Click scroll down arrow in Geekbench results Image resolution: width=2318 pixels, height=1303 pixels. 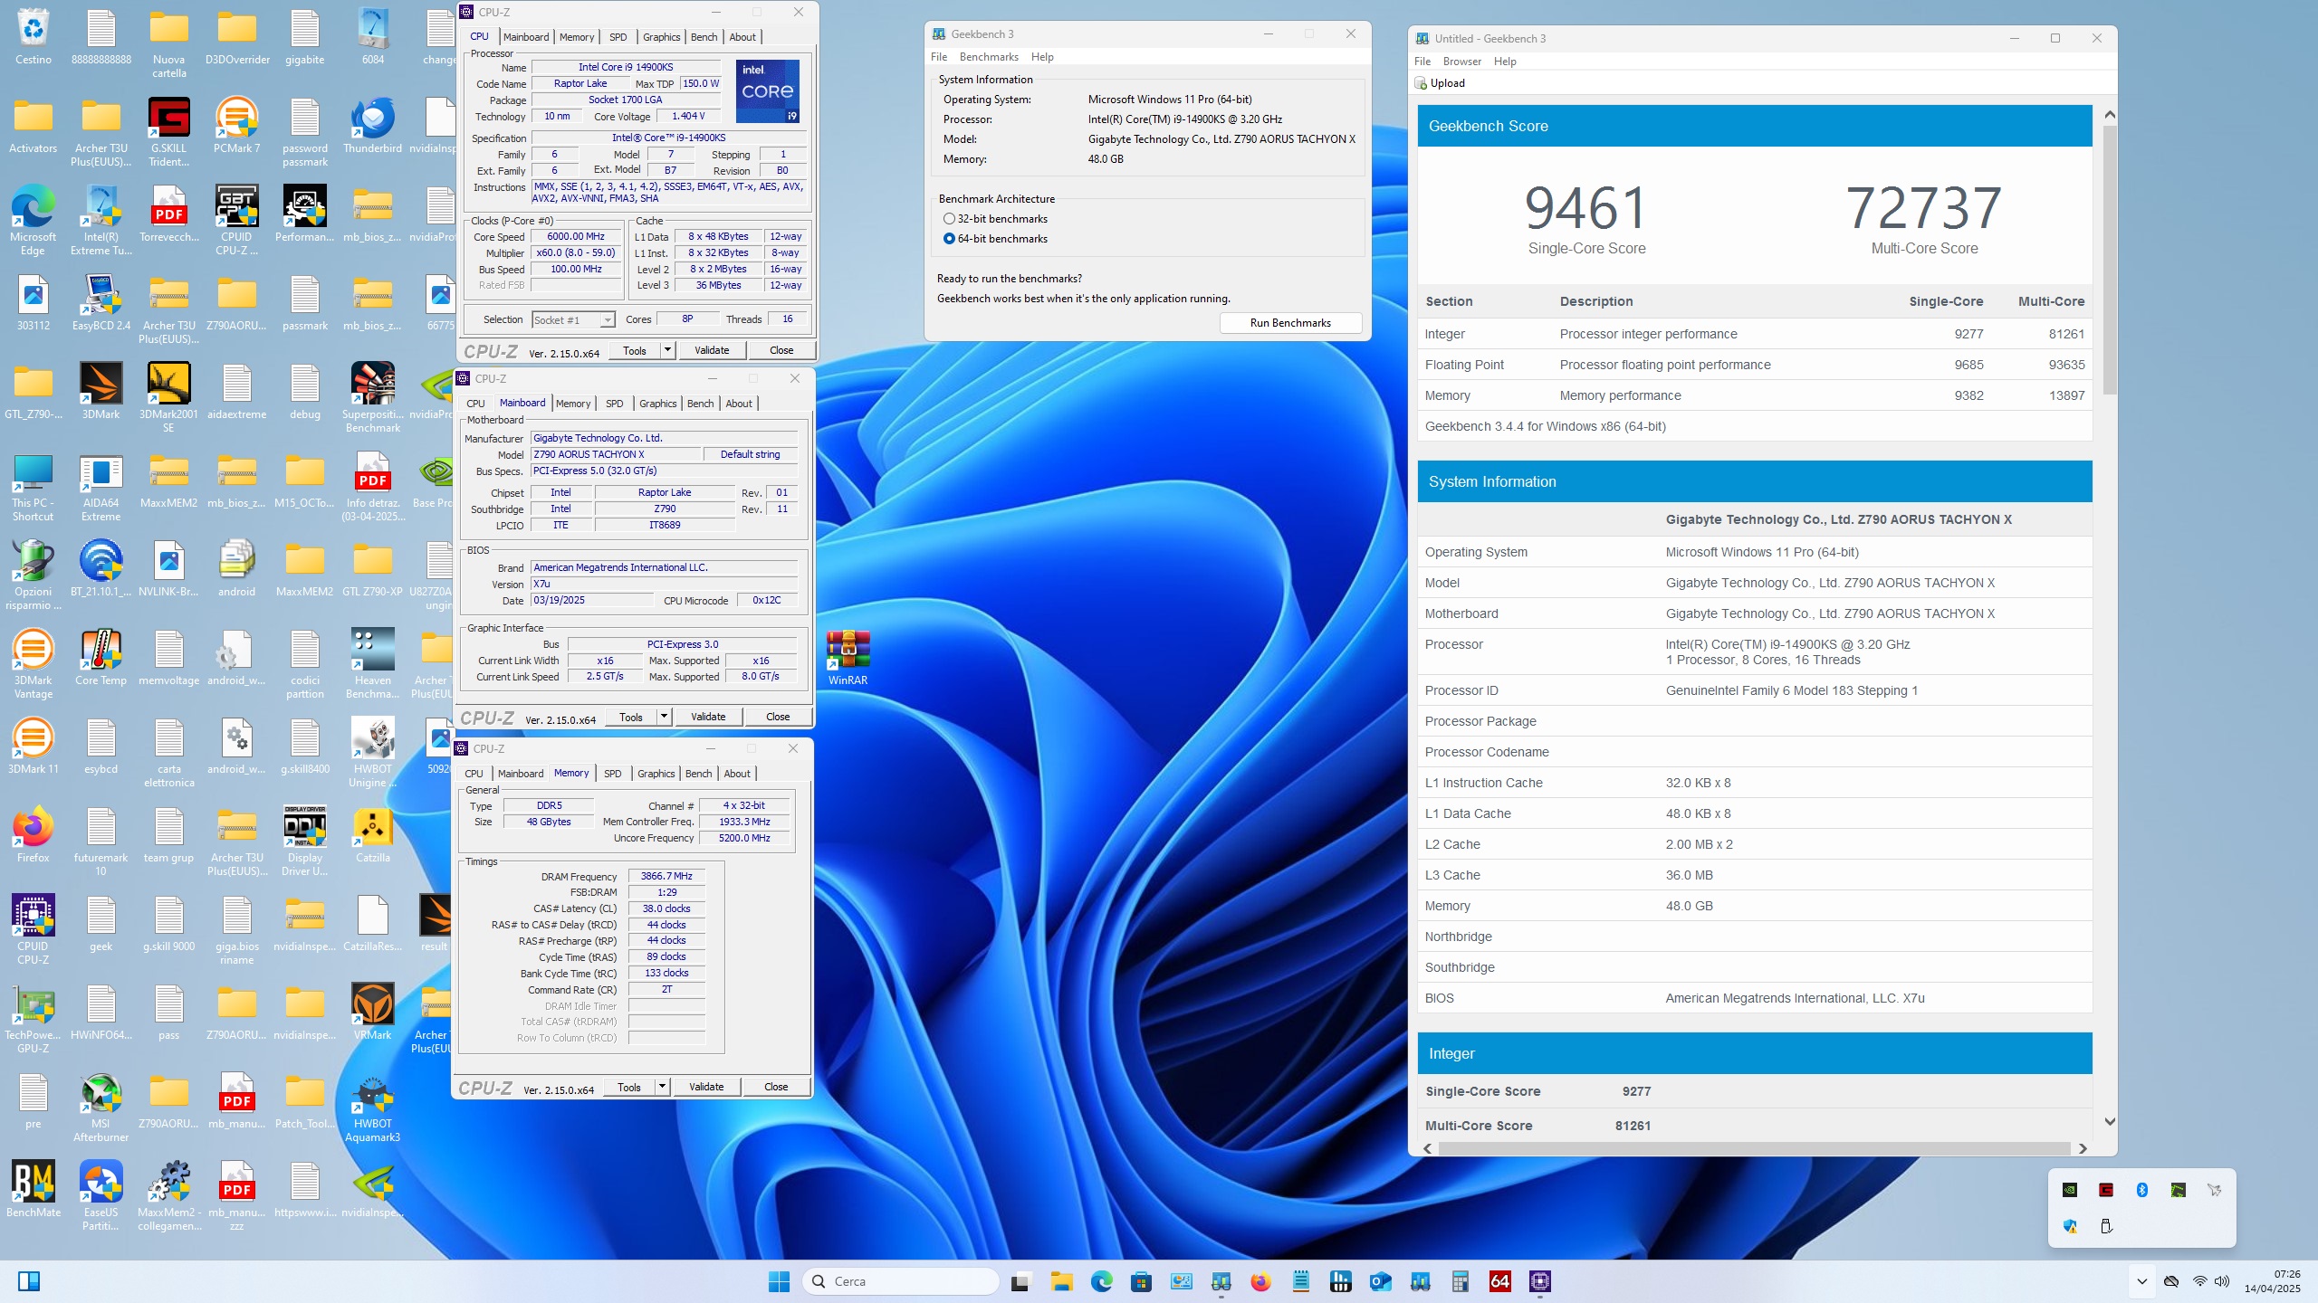[2110, 1122]
